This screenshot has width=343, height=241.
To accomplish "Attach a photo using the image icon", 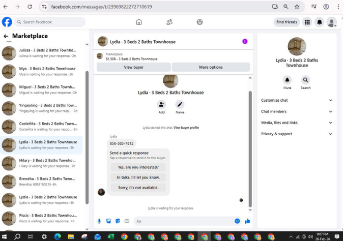I will click(108, 221).
